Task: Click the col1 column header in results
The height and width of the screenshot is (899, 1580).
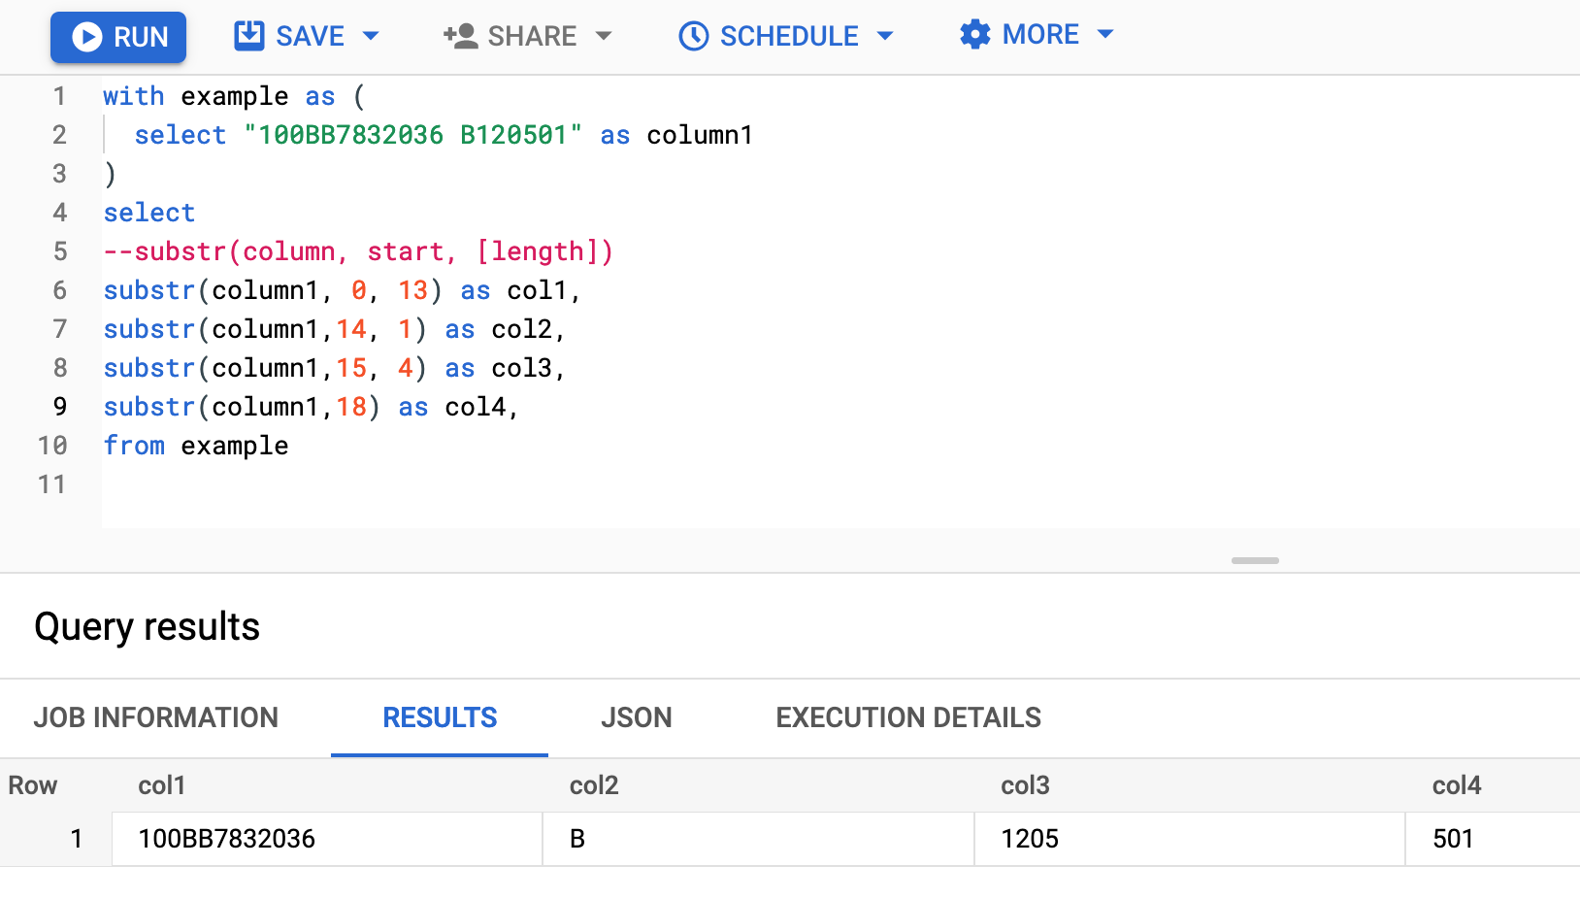Action: click(x=161, y=785)
